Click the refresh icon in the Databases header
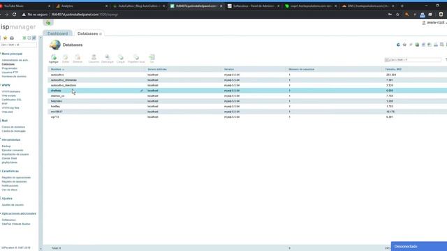 [398, 45]
